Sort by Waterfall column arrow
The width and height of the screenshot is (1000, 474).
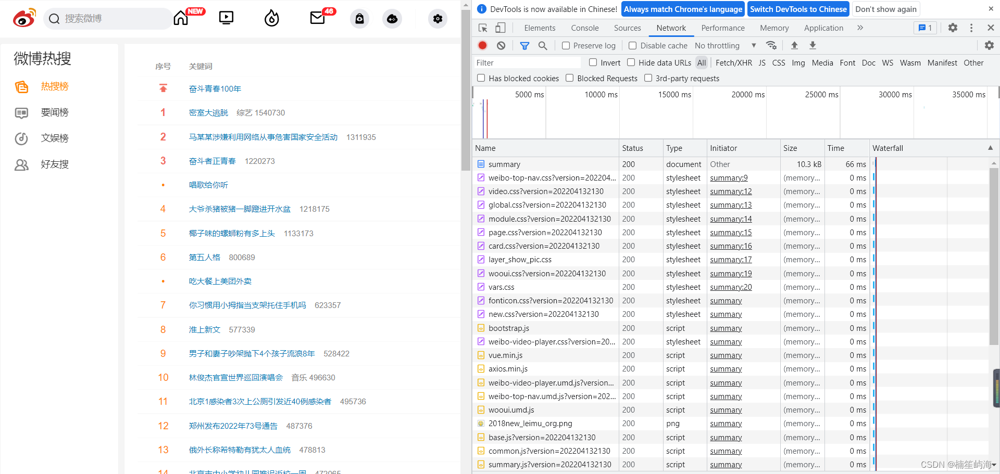point(990,148)
